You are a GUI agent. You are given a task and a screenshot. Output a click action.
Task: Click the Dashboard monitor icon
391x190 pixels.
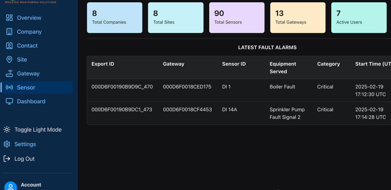pos(9,102)
